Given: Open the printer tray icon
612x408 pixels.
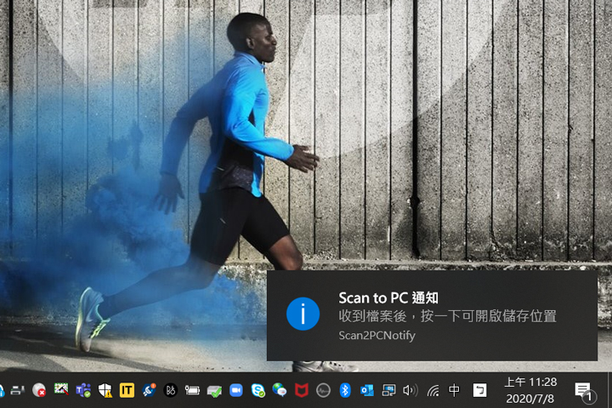Looking at the screenshot, I should (x=17, y=390).
